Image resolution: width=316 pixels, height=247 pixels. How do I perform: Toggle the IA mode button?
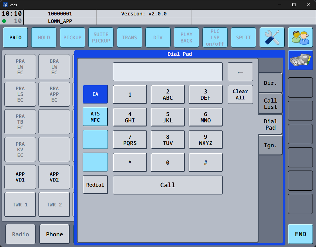(95, 94)
